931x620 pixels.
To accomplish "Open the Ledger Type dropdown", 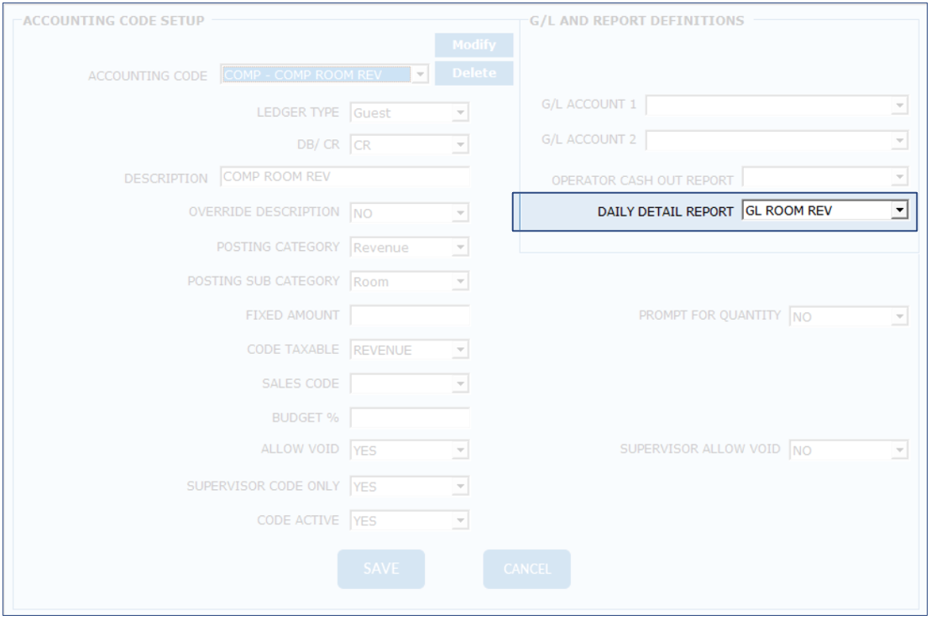I will [459, 112].
